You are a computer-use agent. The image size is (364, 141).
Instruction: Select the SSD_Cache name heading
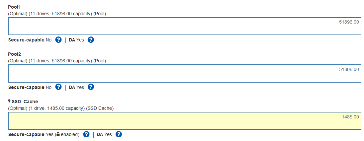(x=23, y=101)
